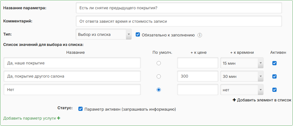Click into the 'Комментарий' input field

pyautogui.click(x=179, y=21)
